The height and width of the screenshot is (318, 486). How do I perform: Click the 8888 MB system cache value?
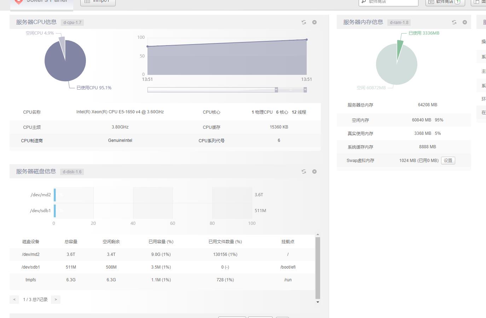(x=427, y=147)
